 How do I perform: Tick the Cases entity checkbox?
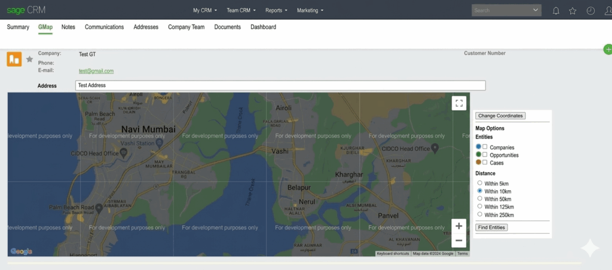[x=485, y=162]
